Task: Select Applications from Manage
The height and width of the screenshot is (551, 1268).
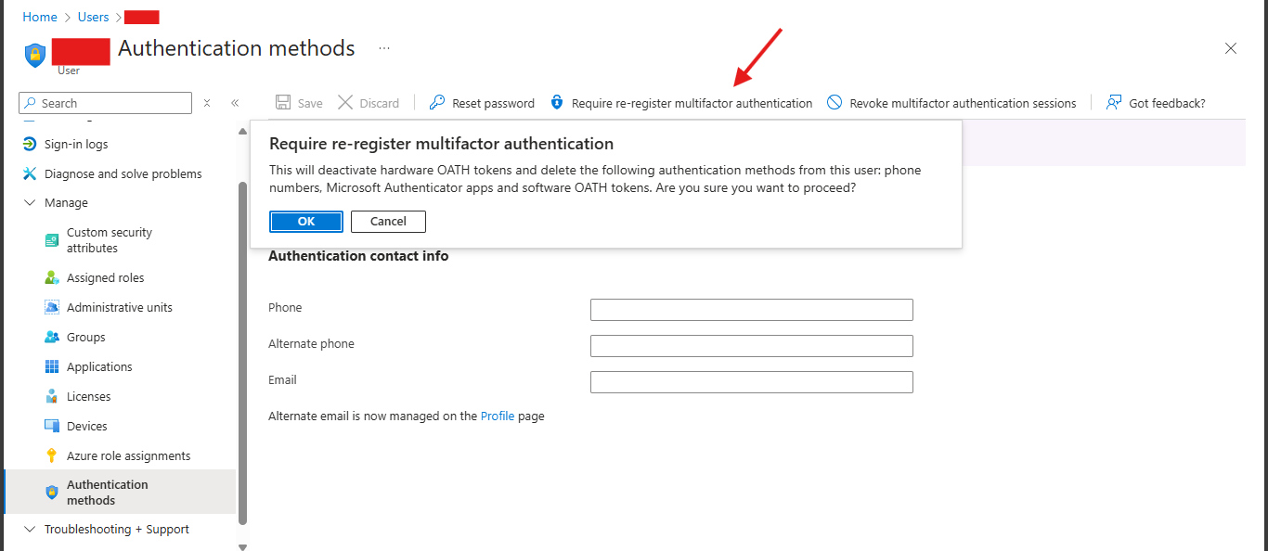Action: (99, 366)
